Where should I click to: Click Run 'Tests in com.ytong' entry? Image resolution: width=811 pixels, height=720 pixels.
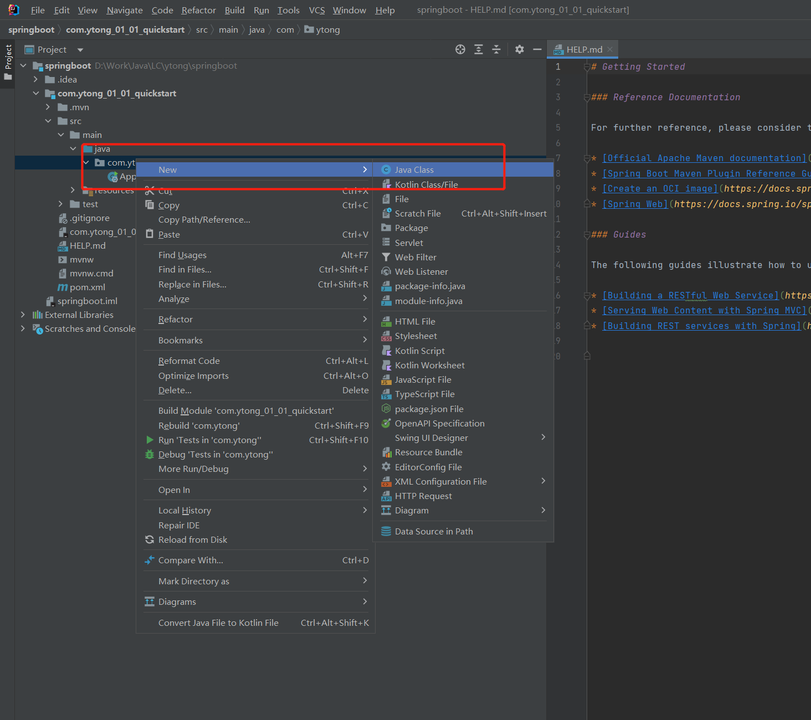click(255, 440)
